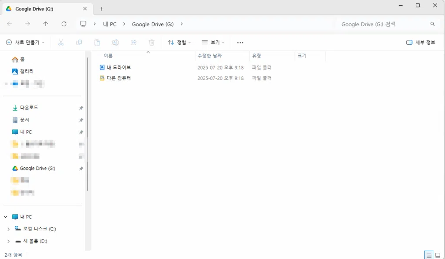Go up one folder level
Viewport: 445px width, 259px height.
coord(46,24)
